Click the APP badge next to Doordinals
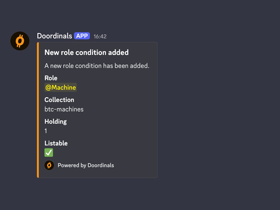Screen dimensions: 280x210 82,36
